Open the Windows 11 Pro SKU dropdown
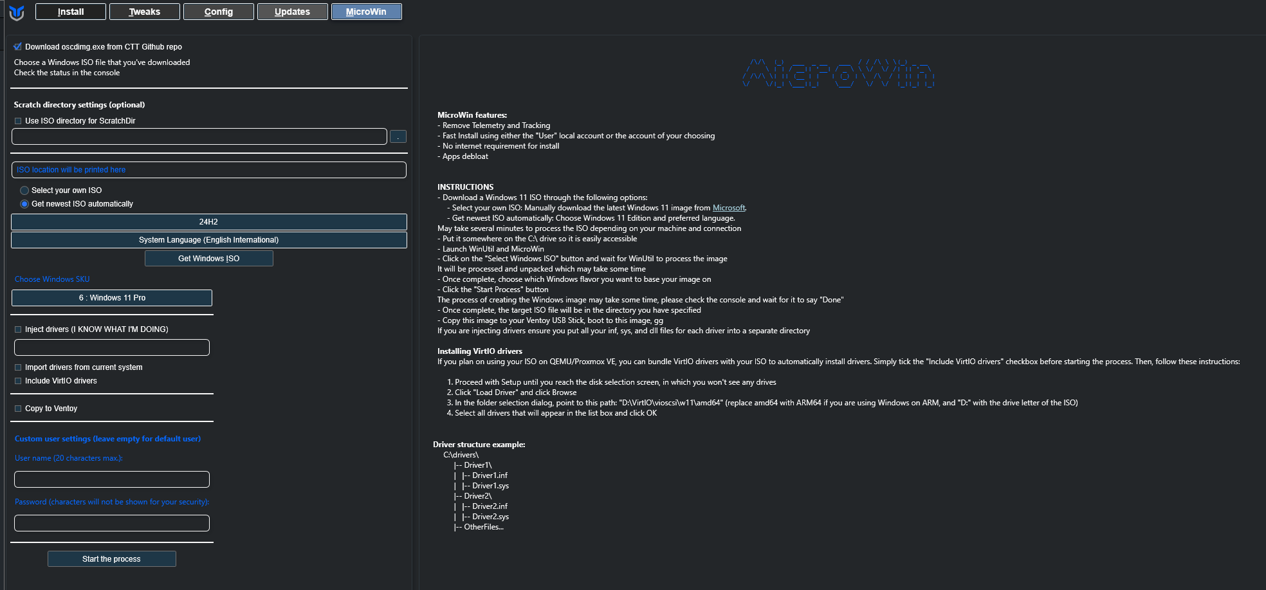The height and width of the screenshot is (590, 1266). (x=112, y=298)
